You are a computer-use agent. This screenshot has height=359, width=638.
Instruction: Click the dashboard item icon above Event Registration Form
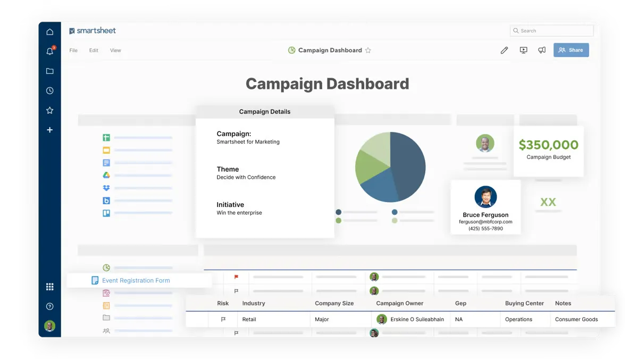tap(106, 268)
